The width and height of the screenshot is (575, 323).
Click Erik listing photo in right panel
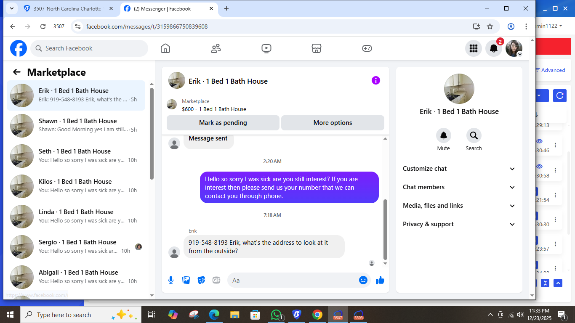[459, 89]
